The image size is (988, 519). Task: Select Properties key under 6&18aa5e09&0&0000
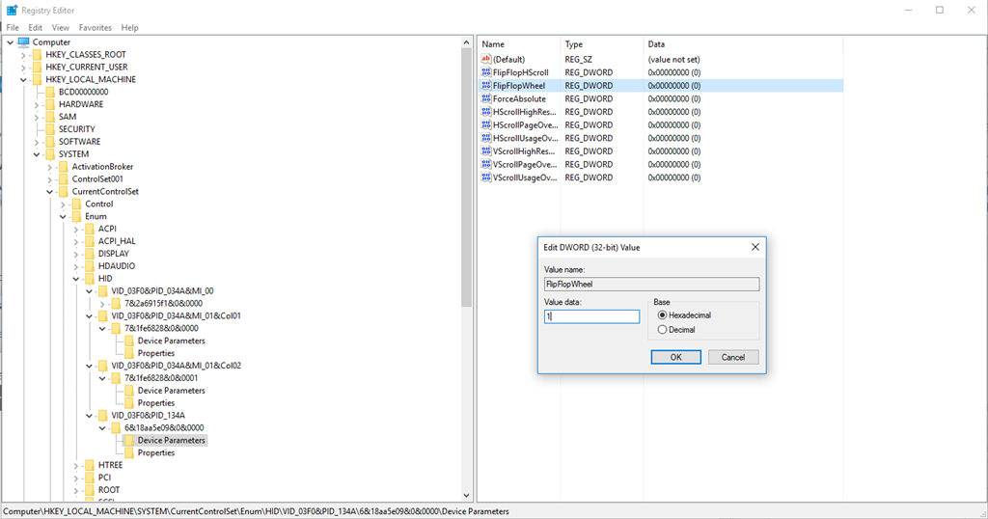pos(156,452)
